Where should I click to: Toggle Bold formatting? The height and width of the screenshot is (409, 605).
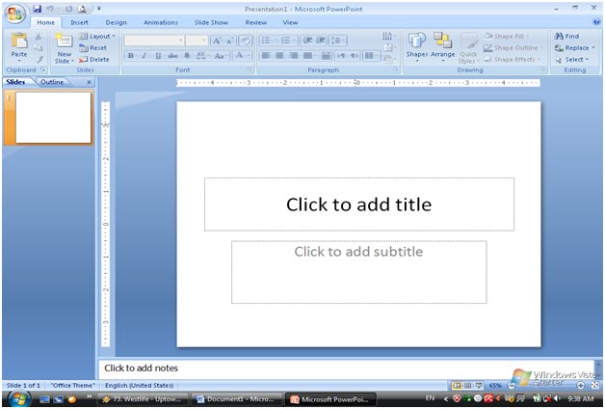point(131,56)
